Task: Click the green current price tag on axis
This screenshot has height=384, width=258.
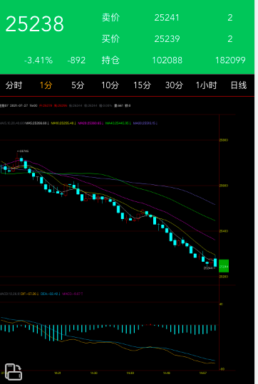Action: coord(224,266)
